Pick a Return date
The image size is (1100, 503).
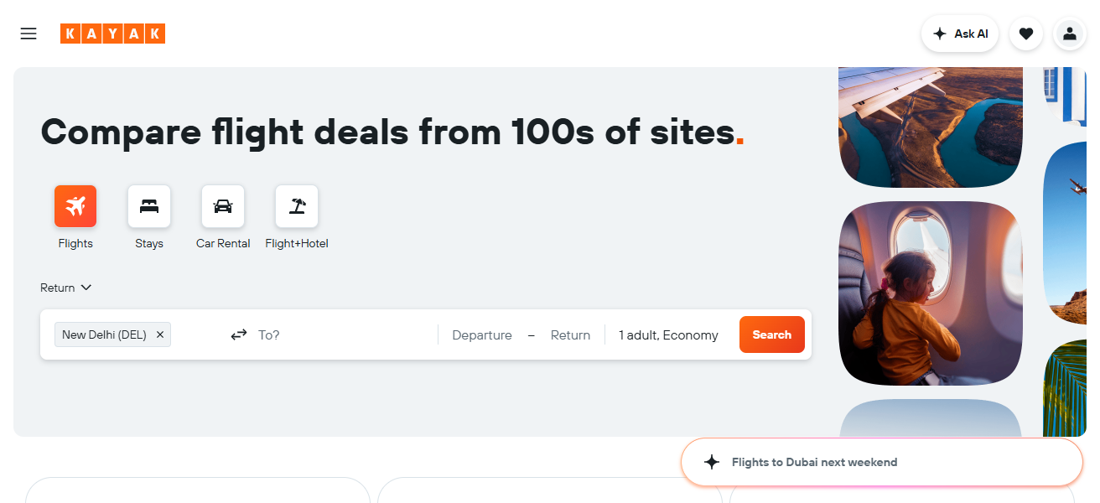pyautogui.click(x=570, y=335)
